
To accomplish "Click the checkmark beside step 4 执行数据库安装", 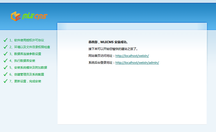I will 5,61.
